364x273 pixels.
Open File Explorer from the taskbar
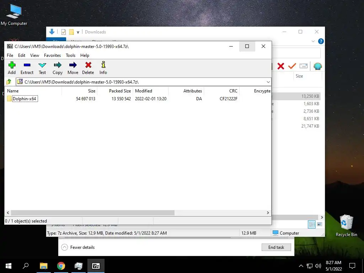(x=44, y=266)
